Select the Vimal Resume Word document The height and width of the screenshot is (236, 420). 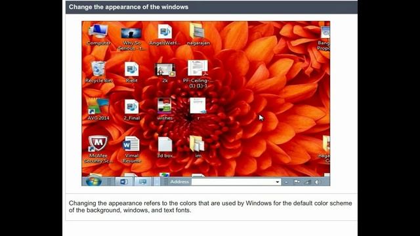[x=131, y=149]
